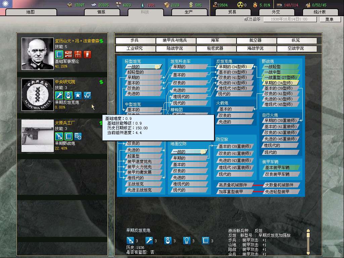Click 中央研究院's wrench mechanics skill icon
This screenshot has height=258, width=344.
pos(59,95)
